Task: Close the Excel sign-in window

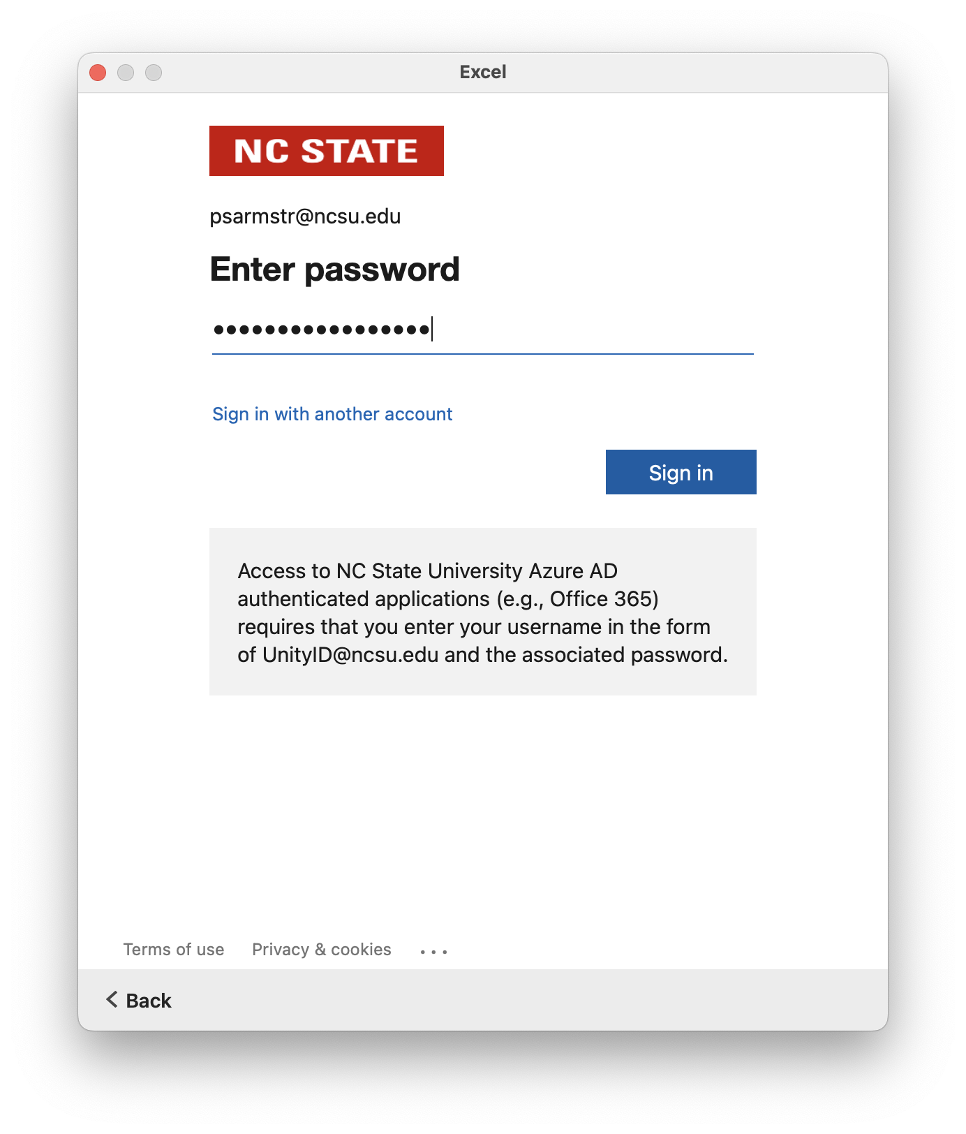Action: [x=98, y=73]
